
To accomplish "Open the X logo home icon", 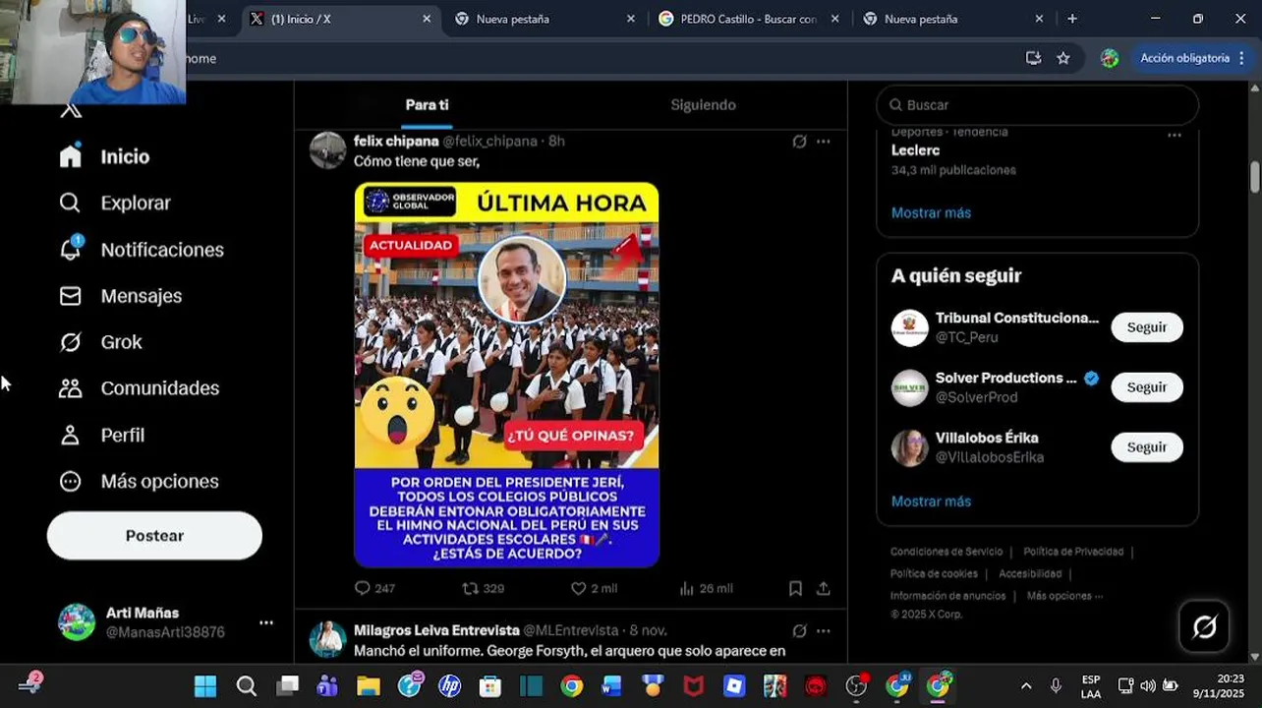I will pyautogui.click(x=70, y=110).
